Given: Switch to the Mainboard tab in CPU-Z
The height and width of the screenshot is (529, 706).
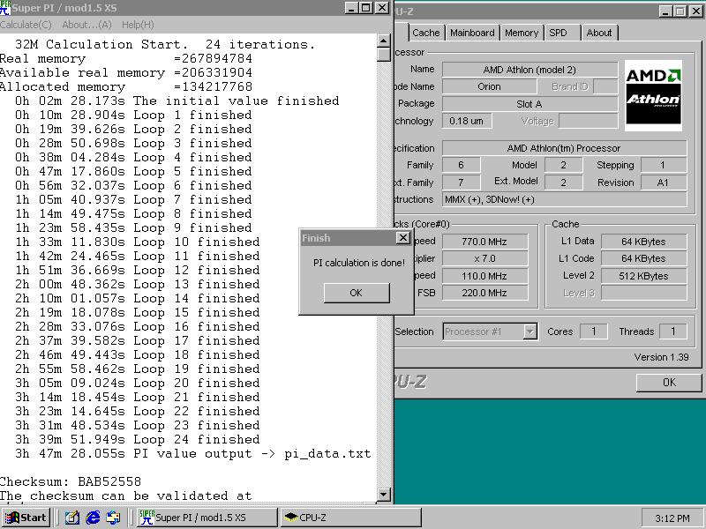Looking at the screenshot, I should click(x=472, y=33).
